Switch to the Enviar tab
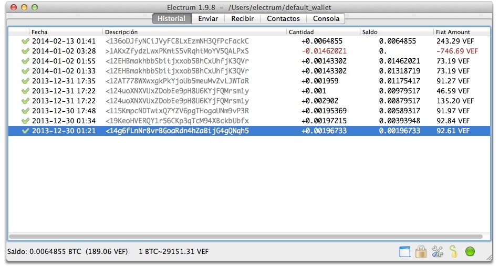 point(208,18)
